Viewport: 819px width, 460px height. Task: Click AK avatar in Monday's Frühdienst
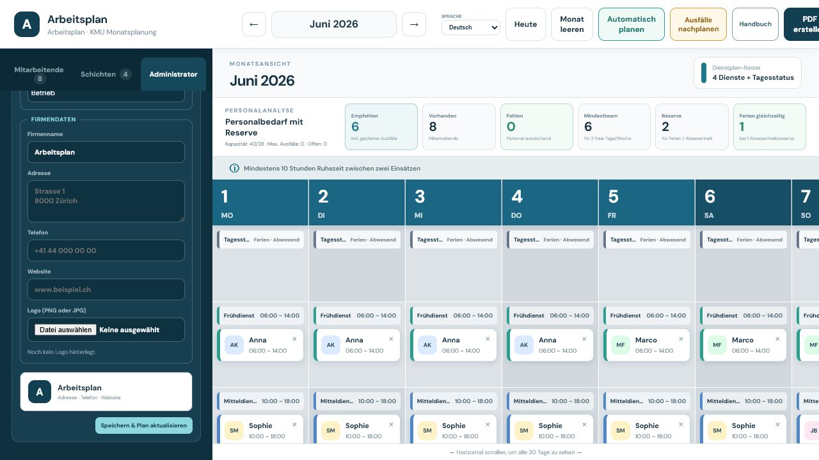tap(234, 345)
